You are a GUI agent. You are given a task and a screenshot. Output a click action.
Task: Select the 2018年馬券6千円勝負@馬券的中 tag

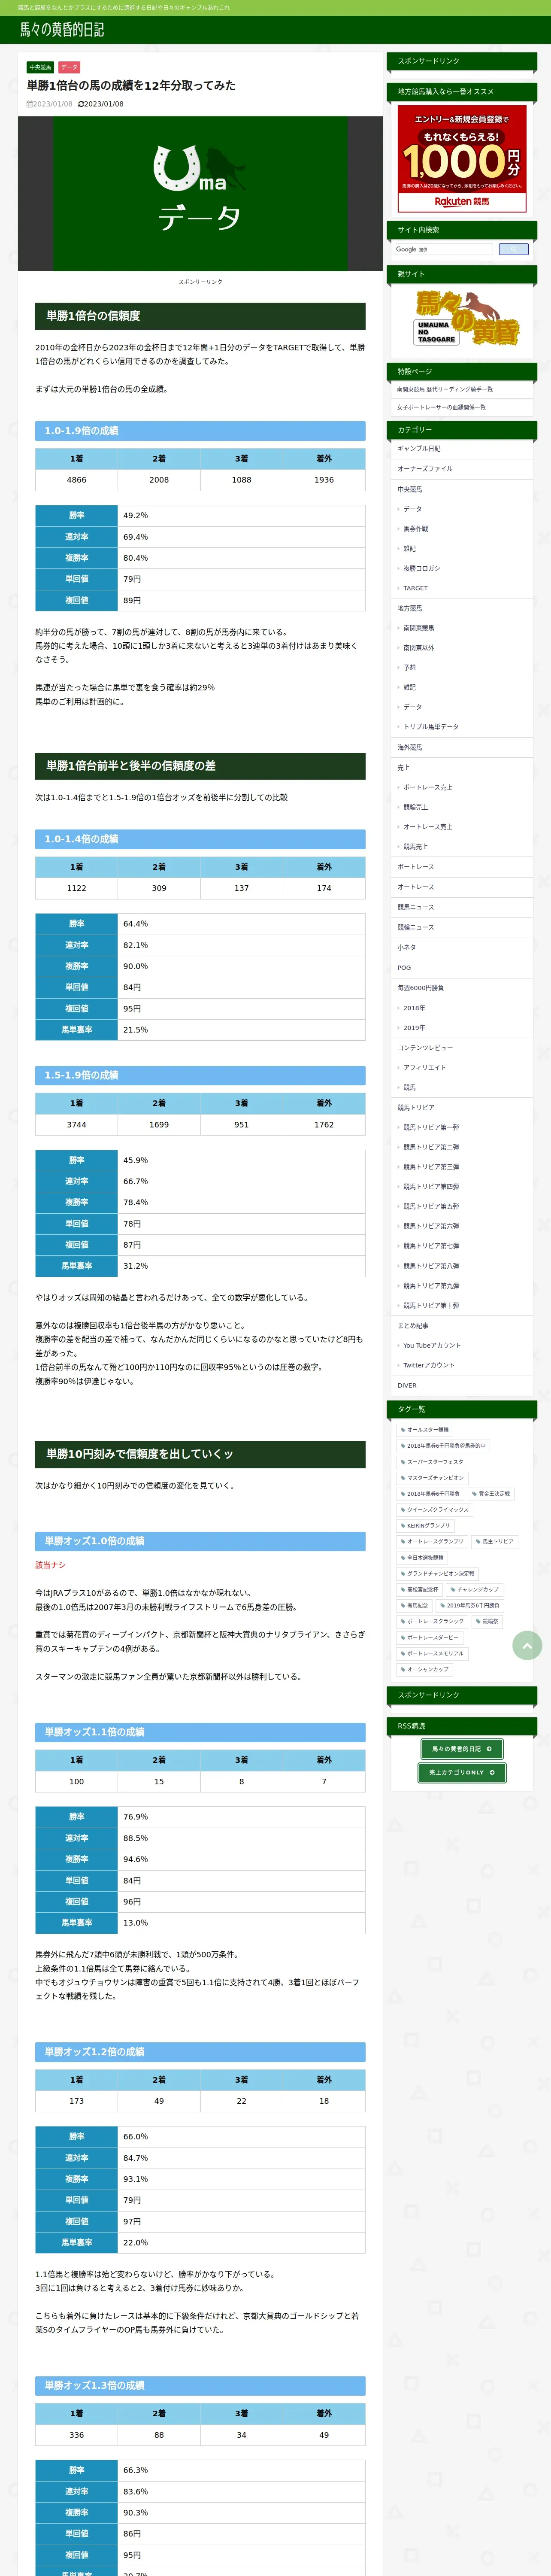(443, 1446)
